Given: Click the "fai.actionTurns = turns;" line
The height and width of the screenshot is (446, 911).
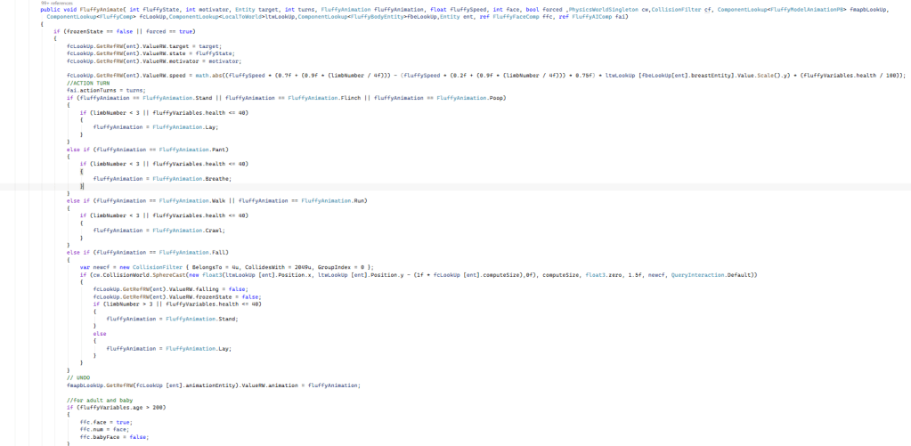Looking at the screenshot, I should (x=106, y=91).
